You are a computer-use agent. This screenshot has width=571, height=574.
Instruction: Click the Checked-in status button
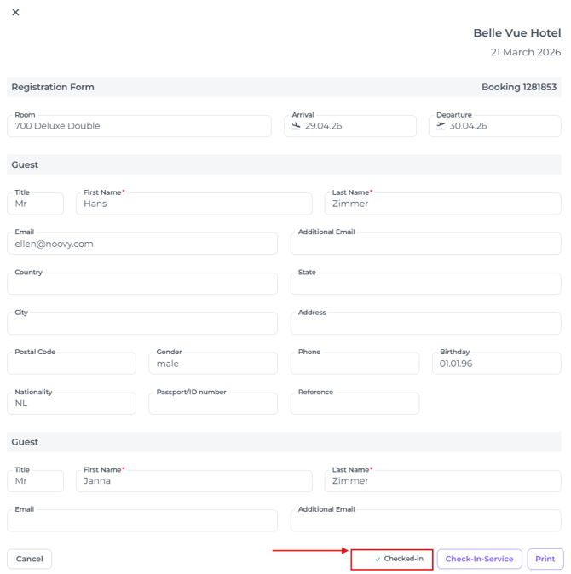tap(392, 560)
